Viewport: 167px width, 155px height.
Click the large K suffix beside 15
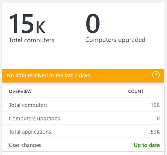pyautogui.click(x=41, y=27)
